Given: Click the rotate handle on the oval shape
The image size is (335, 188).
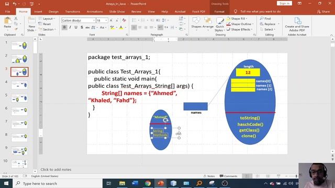Looking at the screenshot, I should pos(166,120).
